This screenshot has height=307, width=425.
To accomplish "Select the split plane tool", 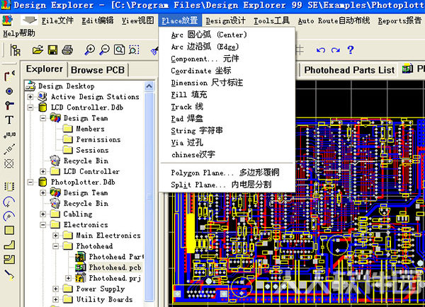I will tap(9, 260).
